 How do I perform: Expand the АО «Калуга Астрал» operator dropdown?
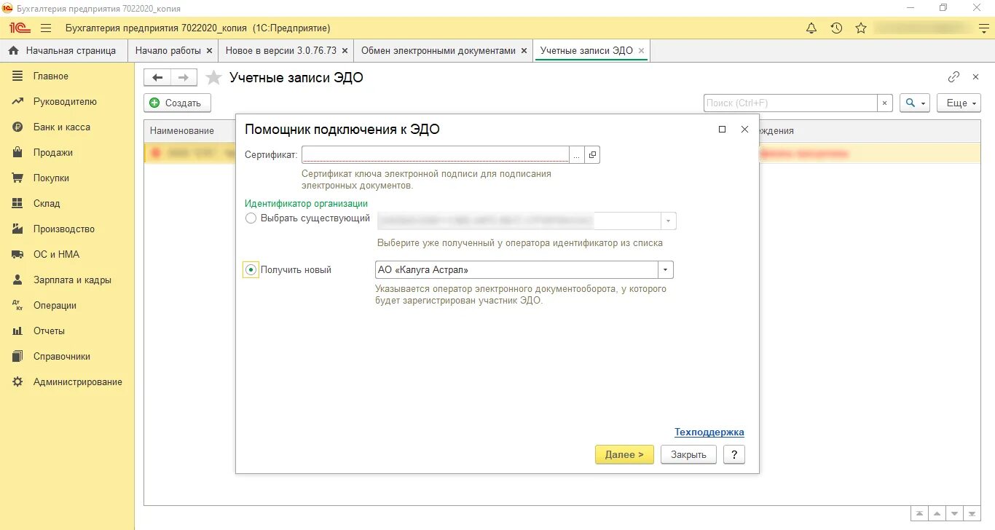666,270
